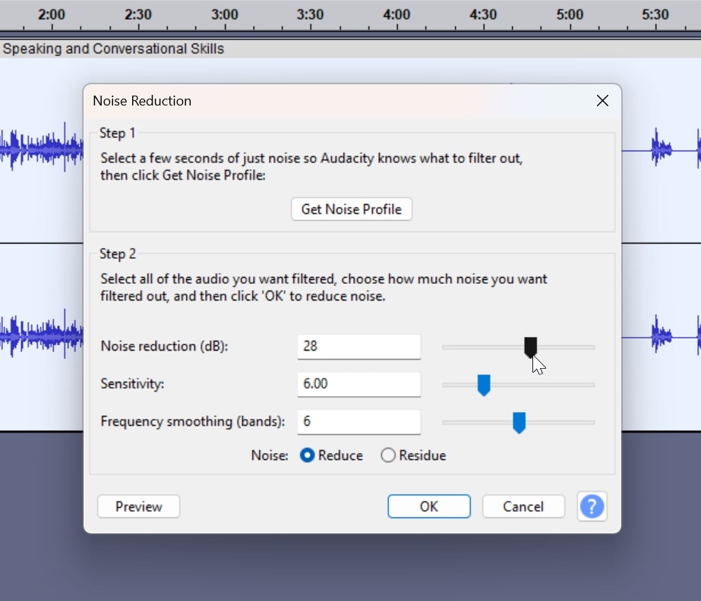
Task: Click the Get Noise Profile button
Action: (351, 209)
